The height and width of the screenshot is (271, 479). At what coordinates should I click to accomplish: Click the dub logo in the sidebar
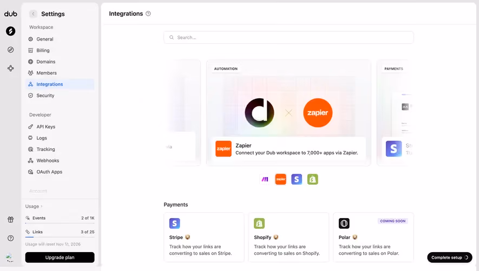(x=11, y=13)
